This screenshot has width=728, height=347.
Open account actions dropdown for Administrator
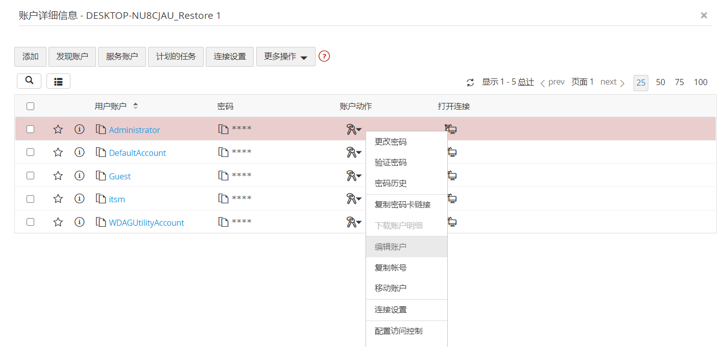[354, 130]
